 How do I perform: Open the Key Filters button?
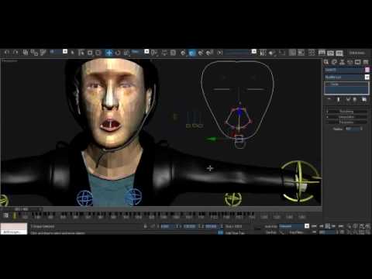[297, 232]
